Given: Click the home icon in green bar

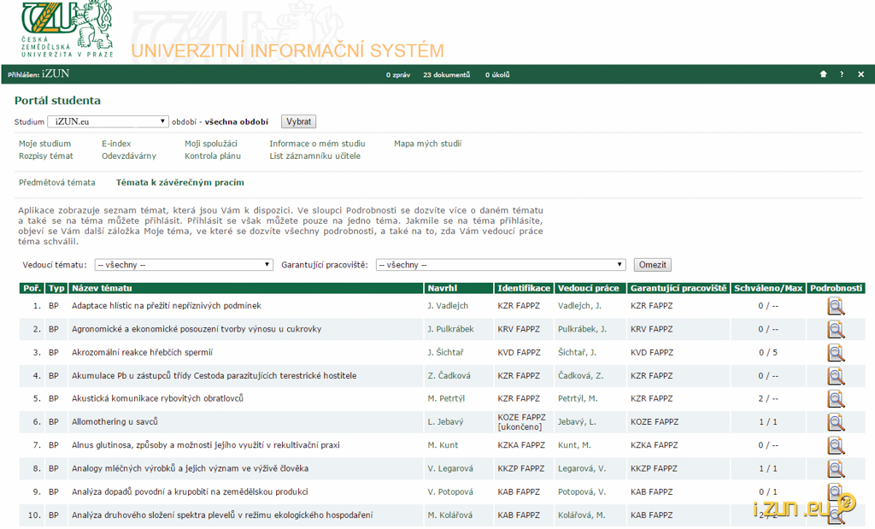Looking at the screenshot, I should 823,74.
